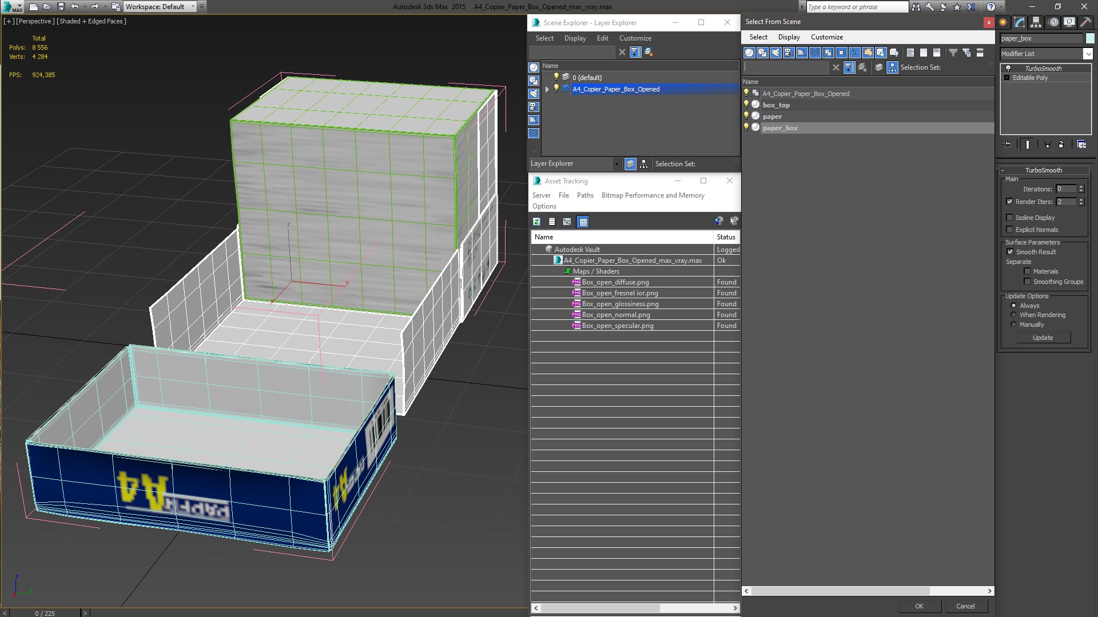Toggle TurboSmooth modifier lightbulb on/off
This screenshot has height=617, width=1098.
click(x=1008, y=68)
